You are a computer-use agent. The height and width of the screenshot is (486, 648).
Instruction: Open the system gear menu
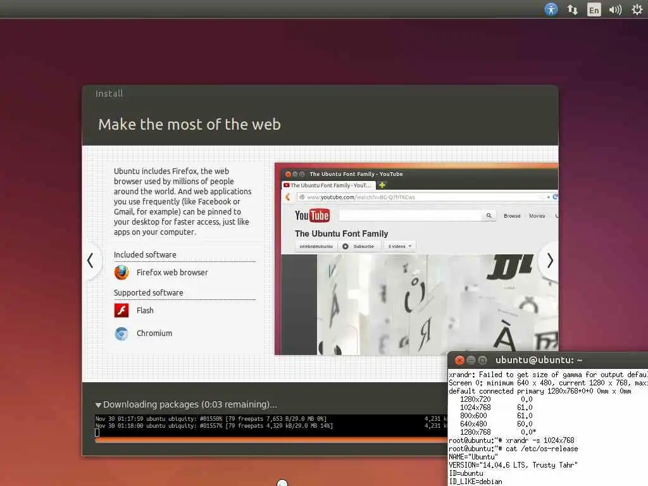point(637,9)
